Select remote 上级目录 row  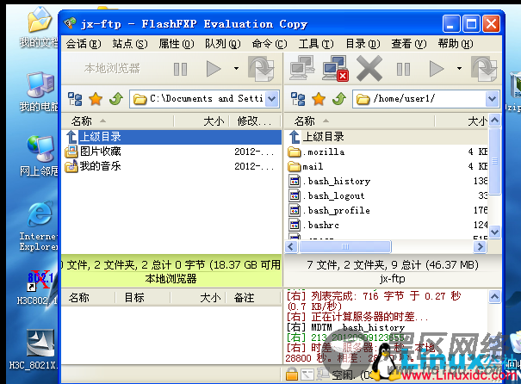pyautogui.click(x=387, y=137)
